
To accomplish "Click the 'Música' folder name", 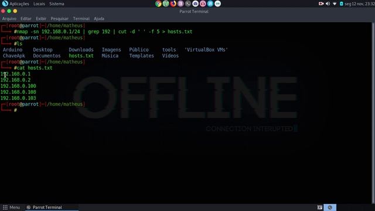I will pyautogui.click(x=110, y=56).
